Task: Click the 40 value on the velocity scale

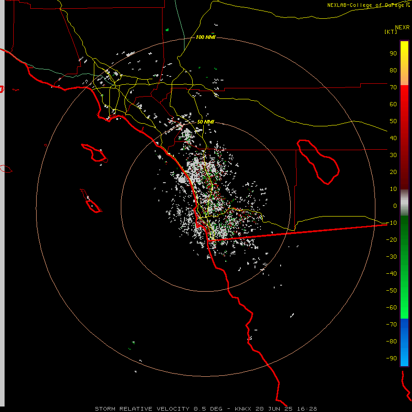Action: tap(393, 138)
